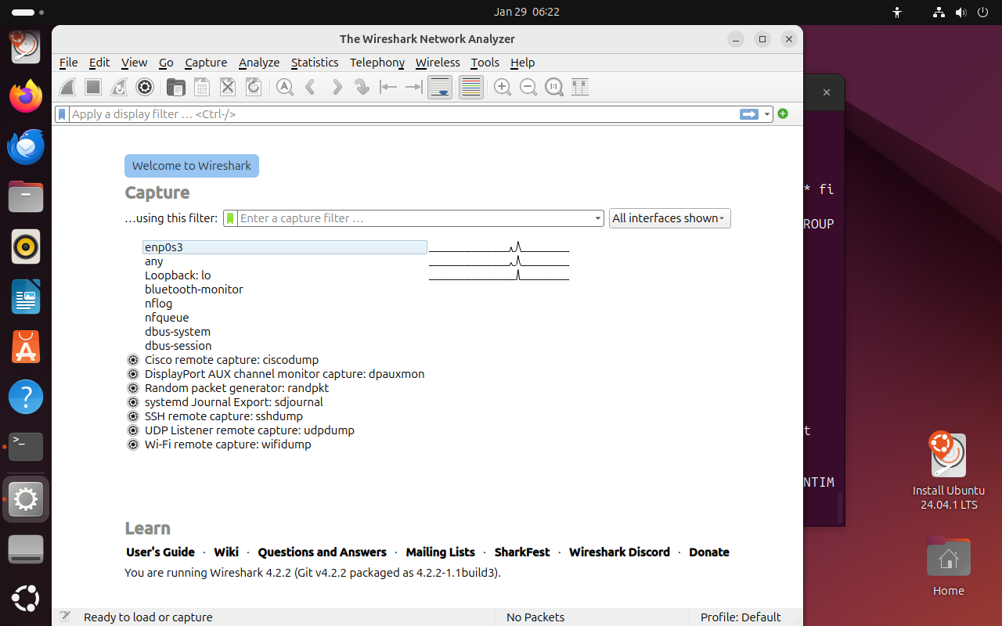Open the Statistics menu
The height and width of the screenshot is (626, 1002).
315,63
